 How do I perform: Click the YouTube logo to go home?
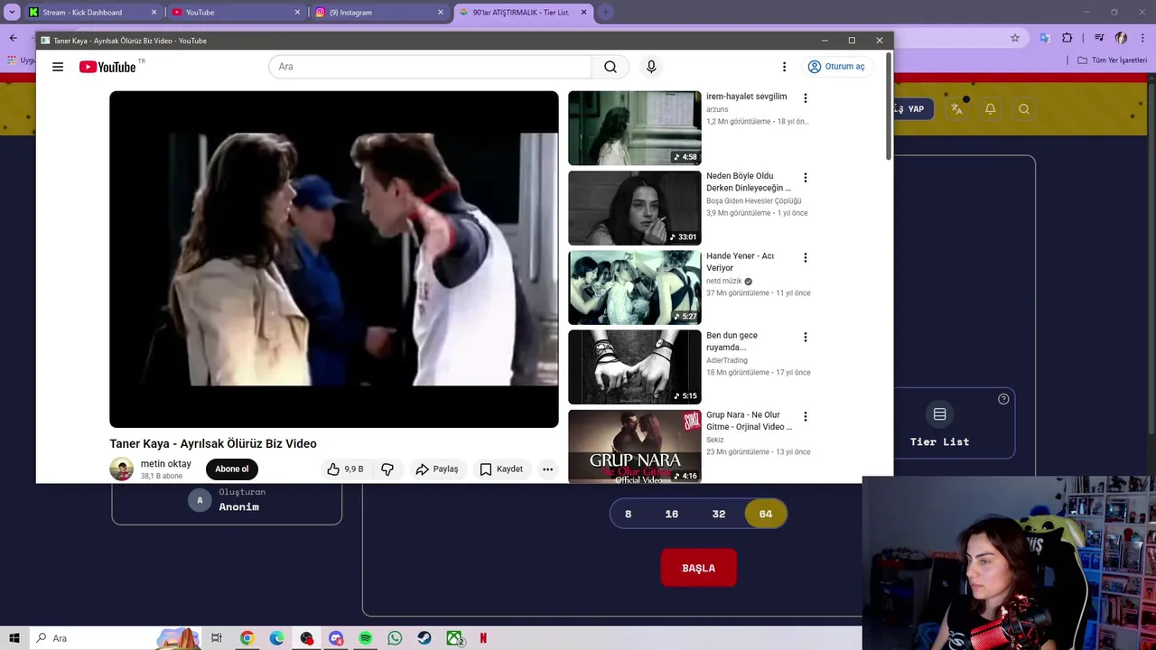[108, 67]
